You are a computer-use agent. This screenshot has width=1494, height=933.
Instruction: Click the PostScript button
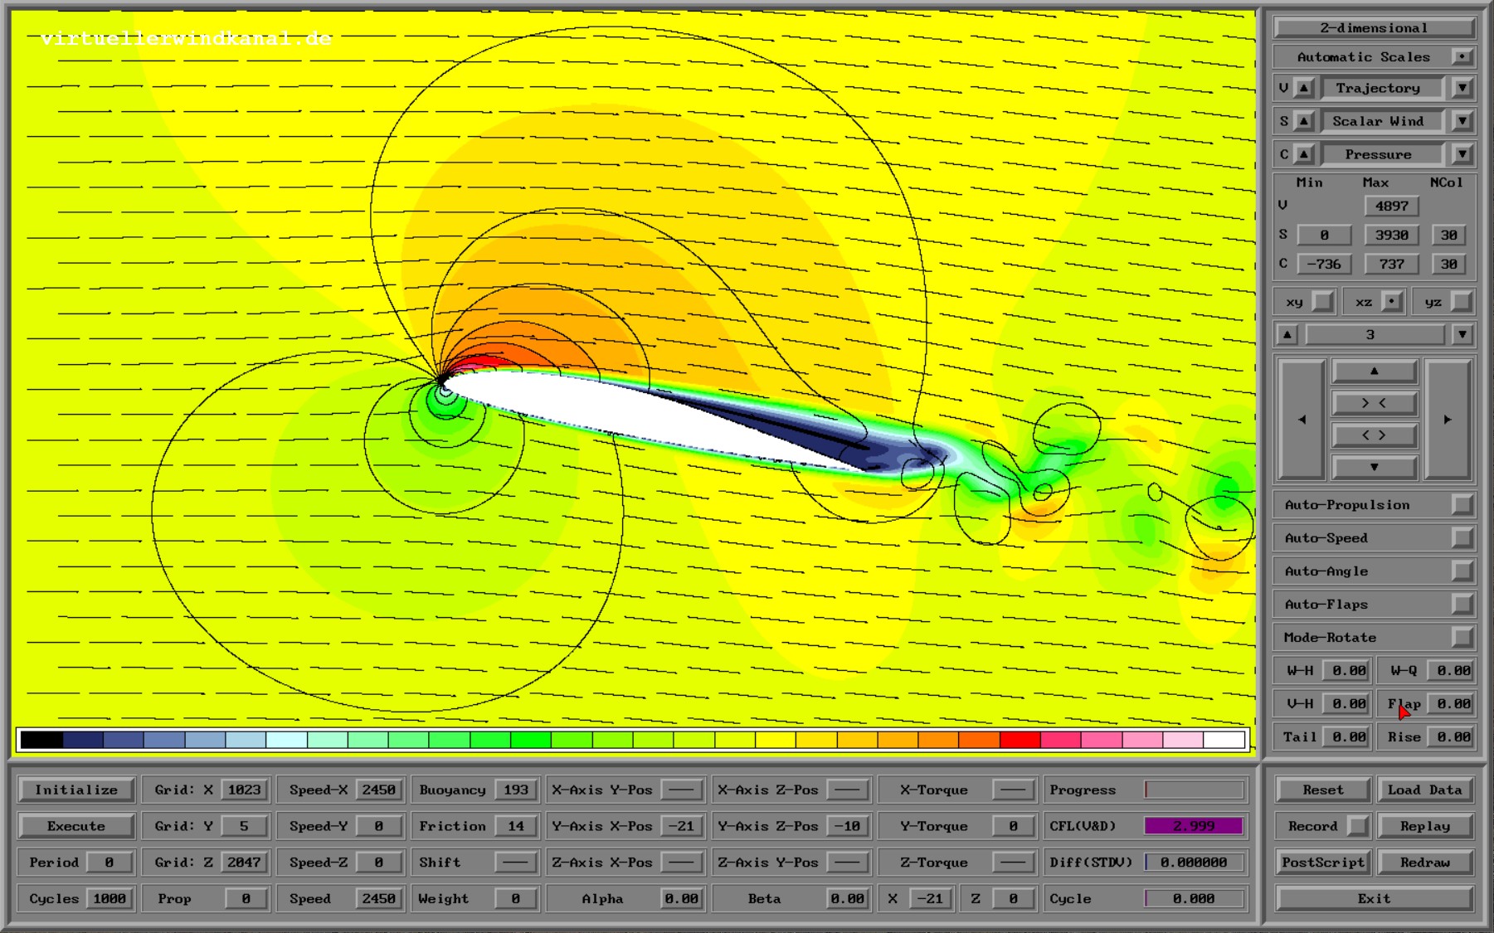(x=1323, y=862)
